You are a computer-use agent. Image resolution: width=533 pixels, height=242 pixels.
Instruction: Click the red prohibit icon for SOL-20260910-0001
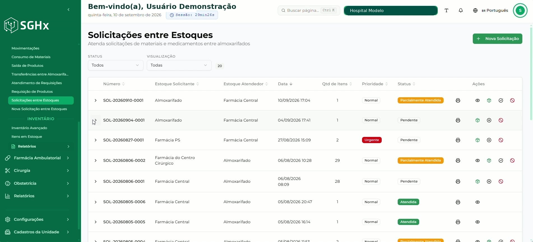pyautogui.click(x=512, y=100)
